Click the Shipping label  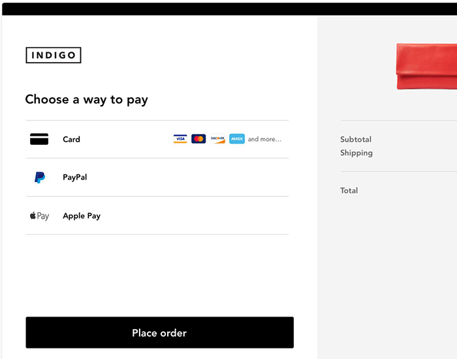[356, 153]
